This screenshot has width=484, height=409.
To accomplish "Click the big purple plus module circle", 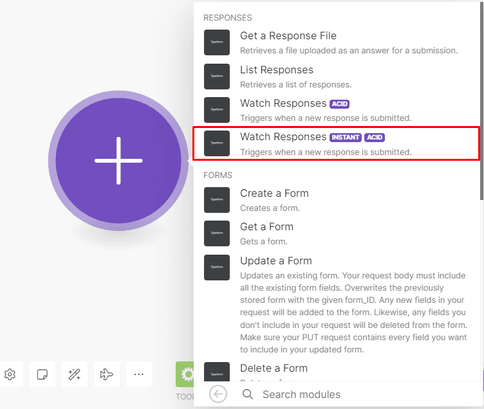I will [x=118, y=161].
